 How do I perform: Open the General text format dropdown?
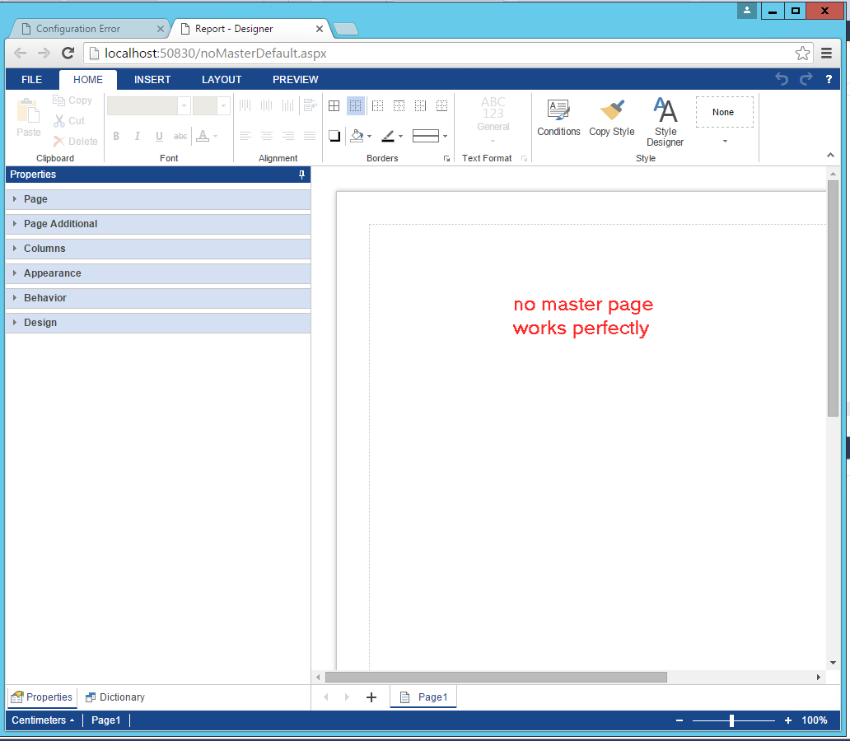pyautogui.click(x=493, y=120)
